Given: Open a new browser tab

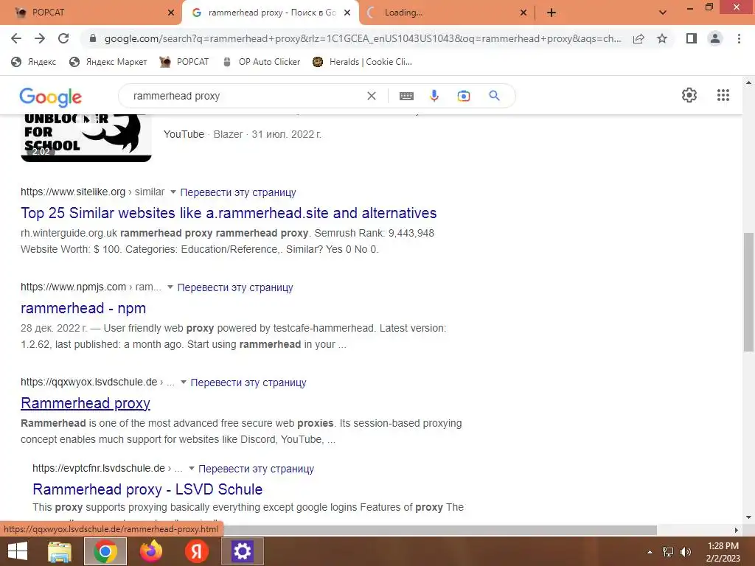Looking at the screenshot, I should [x=552, y=13].
